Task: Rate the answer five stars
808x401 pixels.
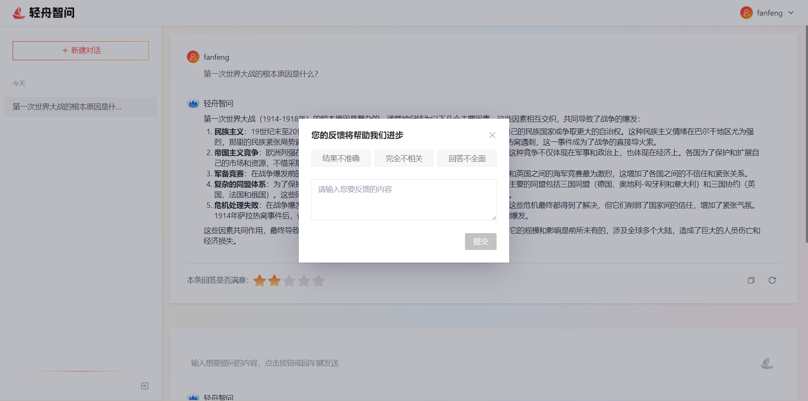Action: (x=319, y=281)
